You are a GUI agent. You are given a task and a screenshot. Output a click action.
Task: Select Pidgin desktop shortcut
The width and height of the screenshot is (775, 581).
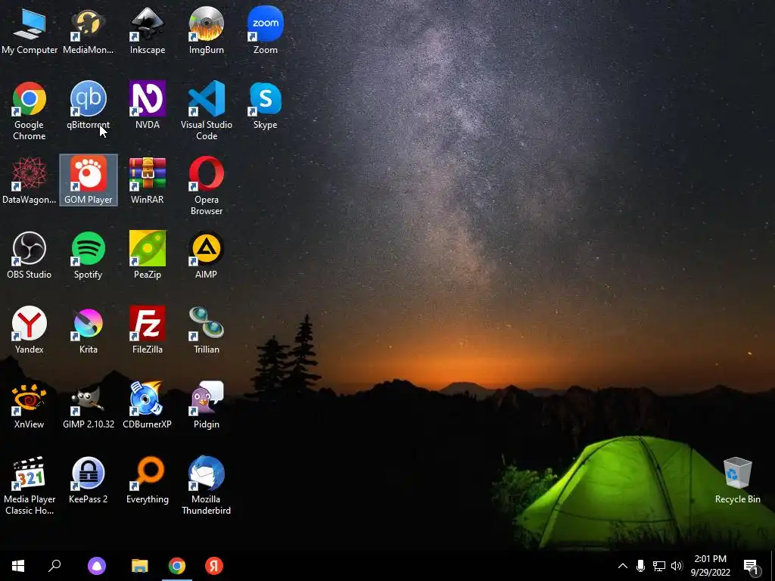pos(206,405)
